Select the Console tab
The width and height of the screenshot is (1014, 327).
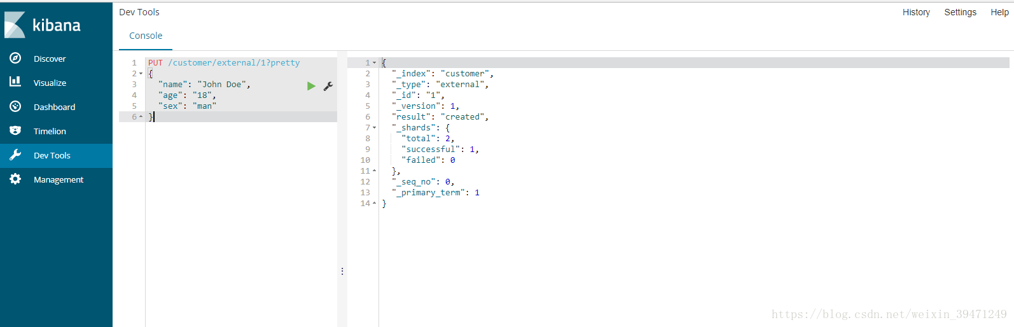click(x=146, y=36)
